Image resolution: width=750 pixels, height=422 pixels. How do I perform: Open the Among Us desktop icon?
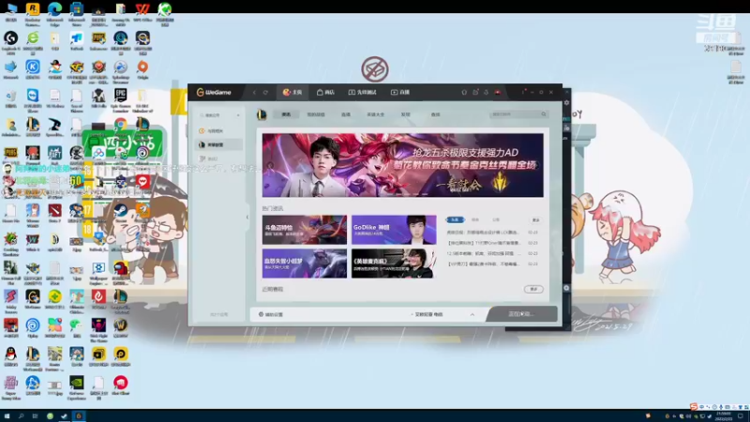(121, 272)
